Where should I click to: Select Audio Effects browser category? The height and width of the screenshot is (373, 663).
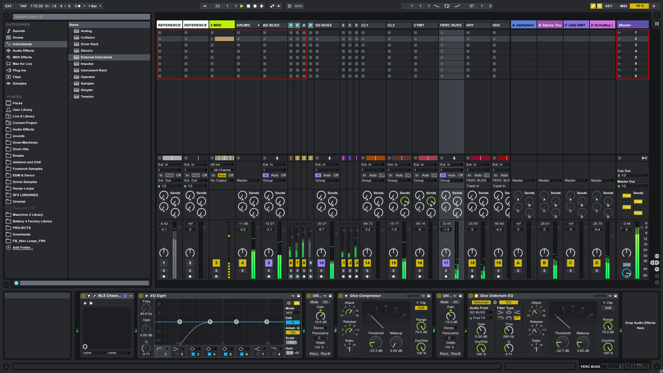pyautogui.click(x=23, y=50)
